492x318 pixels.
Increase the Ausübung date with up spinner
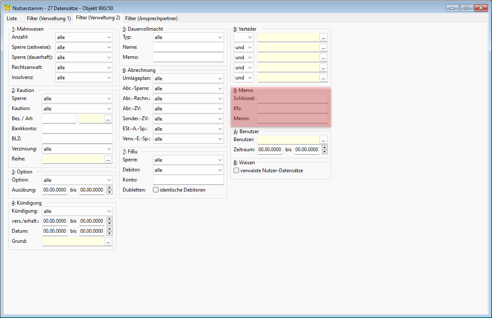coord(110,188)
